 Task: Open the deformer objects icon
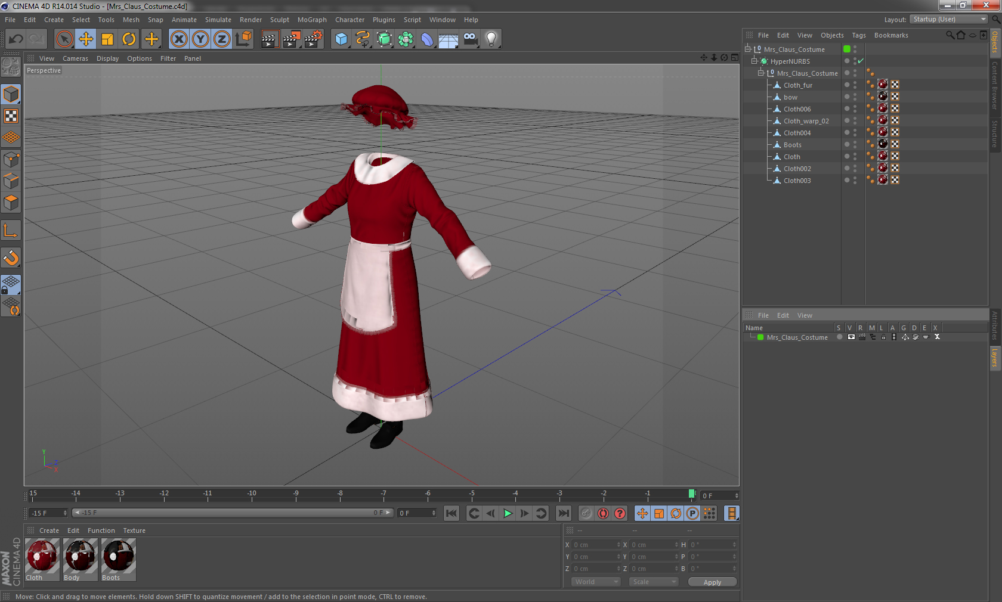427,39
